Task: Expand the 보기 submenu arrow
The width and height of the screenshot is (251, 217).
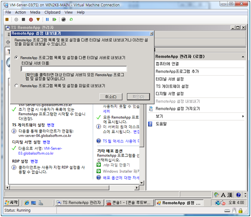Action: click(243, 116)
